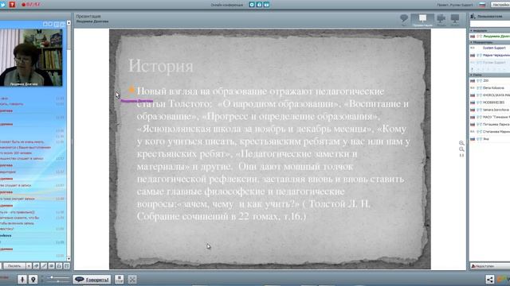Select the green presenter name in list

pos(496,37)
